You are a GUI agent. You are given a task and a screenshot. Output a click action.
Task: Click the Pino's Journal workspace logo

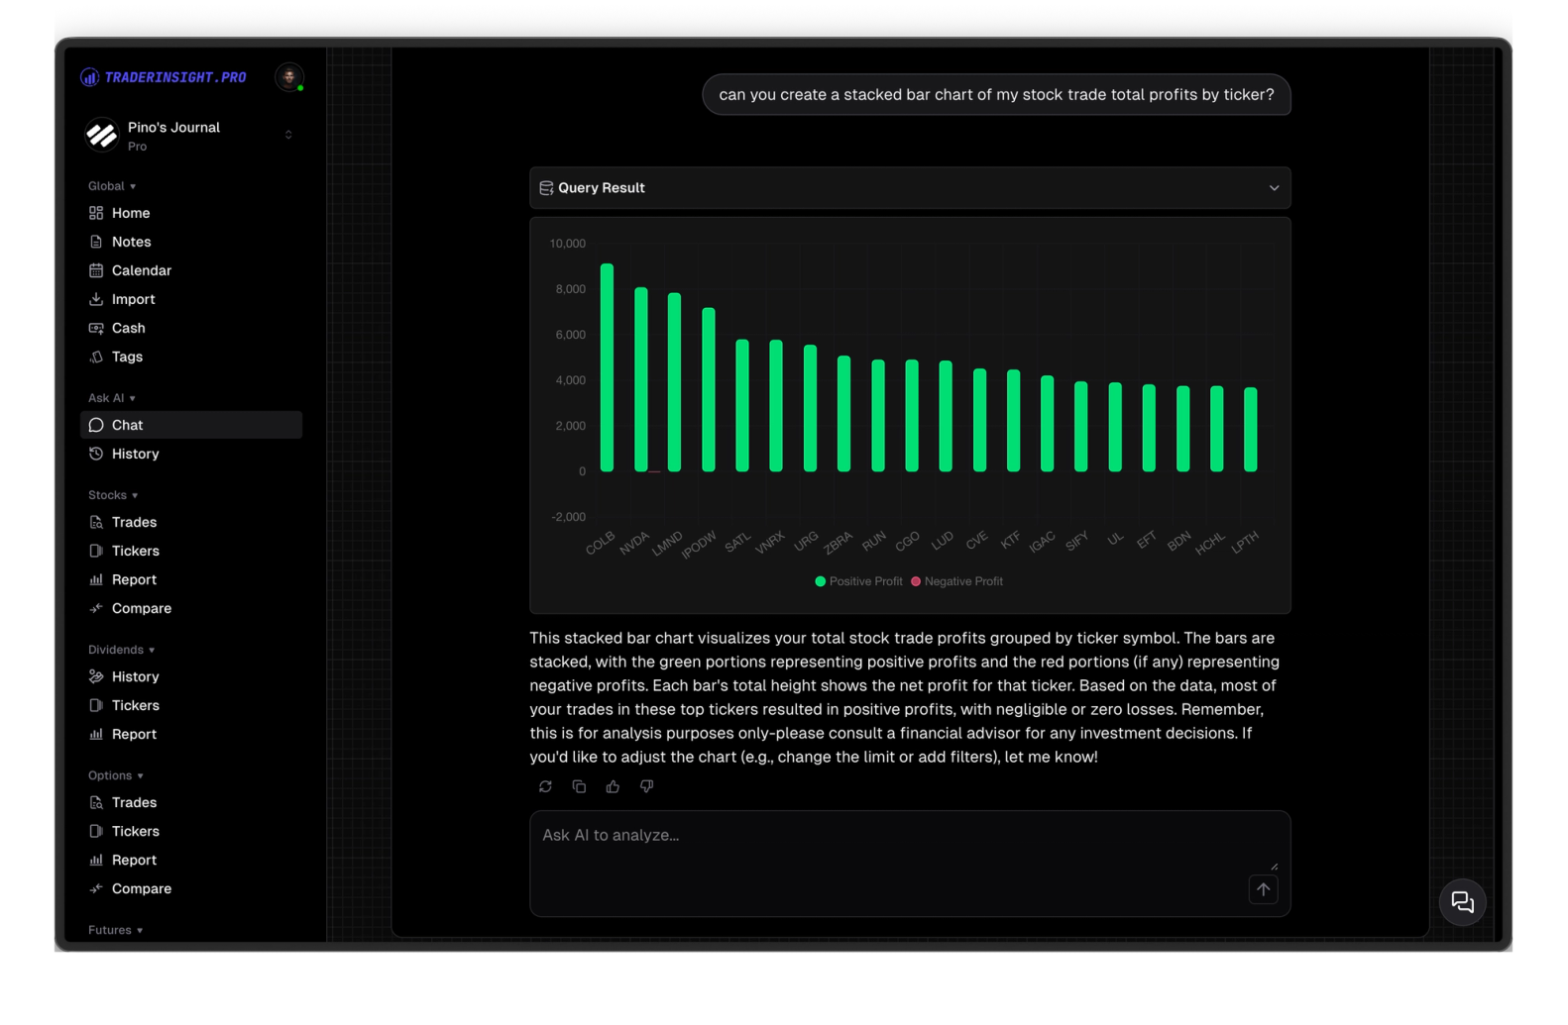[x=101, y=135]
